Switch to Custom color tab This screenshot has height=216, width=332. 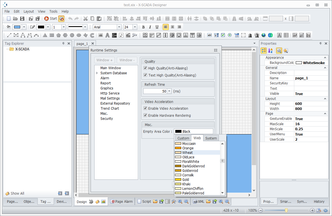(x=183, y=138)
